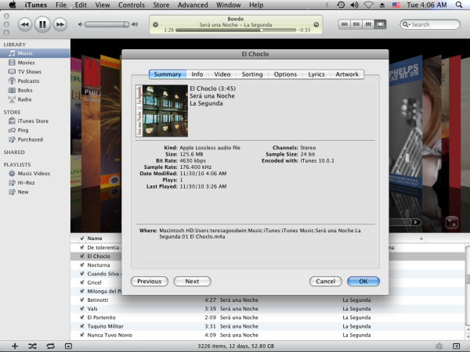Screen dimensions: 470x352
Task: Open the File menu
Action: pos(61,5)
